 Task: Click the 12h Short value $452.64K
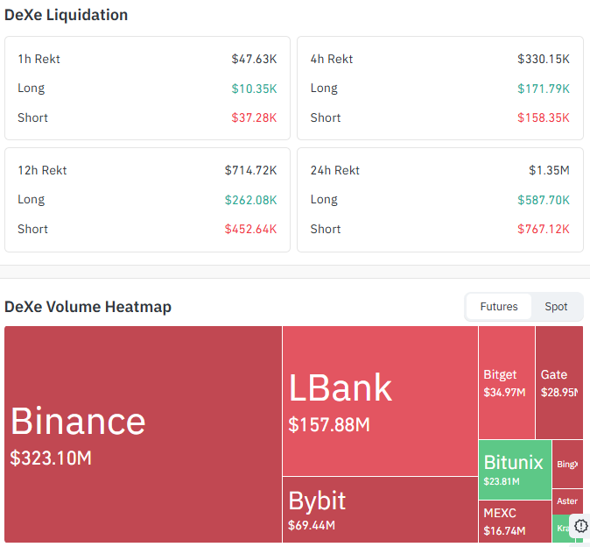tap(250, 229)
